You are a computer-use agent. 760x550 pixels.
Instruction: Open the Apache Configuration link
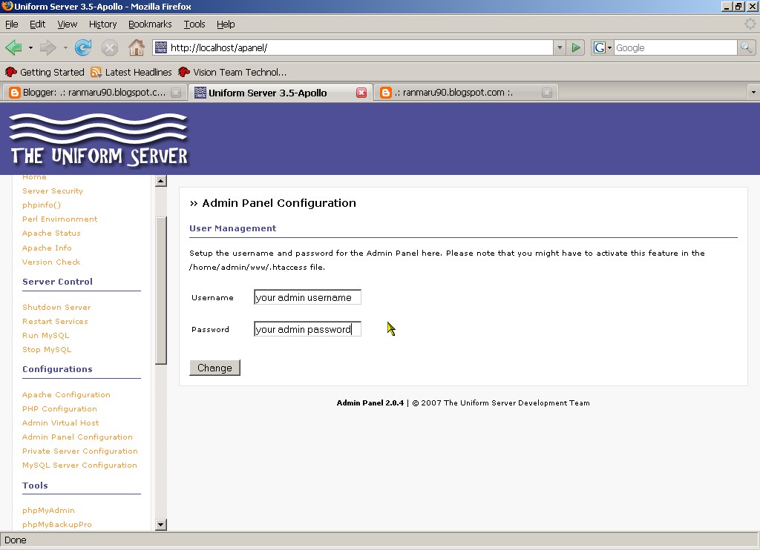point(66,394)
